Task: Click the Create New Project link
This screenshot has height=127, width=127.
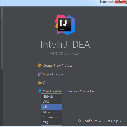Action: click(x=57, y=66)
